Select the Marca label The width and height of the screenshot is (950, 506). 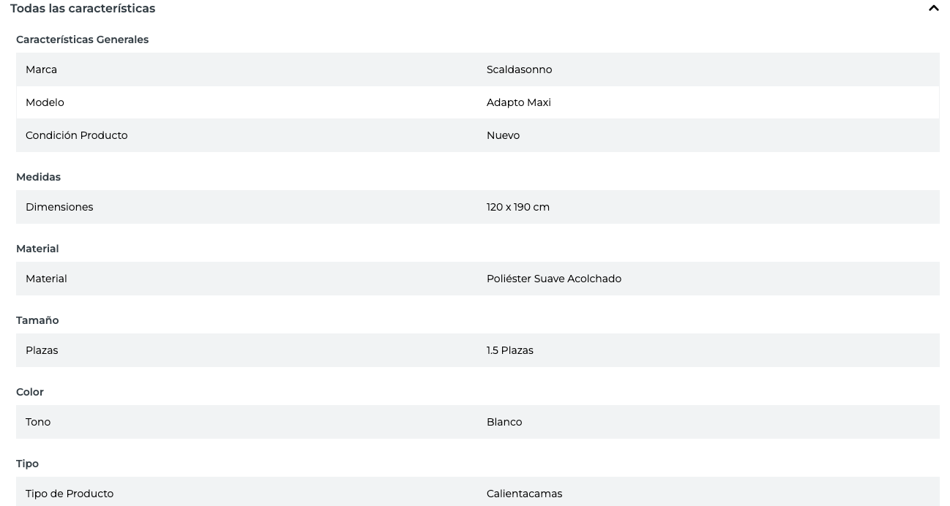(x=41, y=69)
